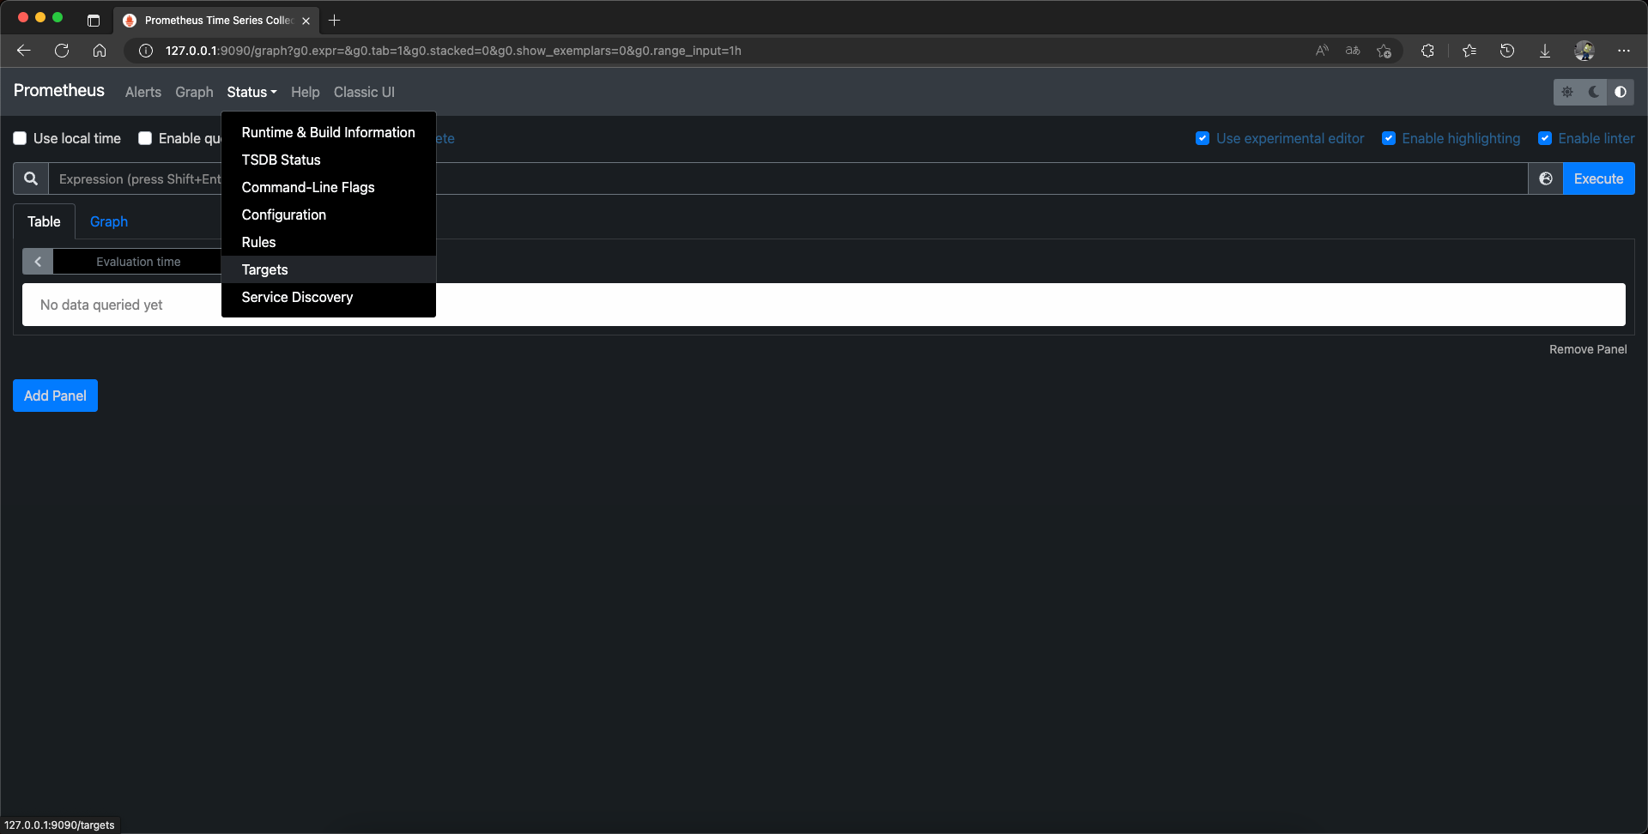Open read aloud icon in address bar
This screenshot has height=834, width=1648.
[x=1322, y=51]
